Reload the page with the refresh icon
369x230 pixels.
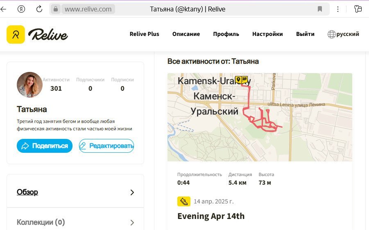[x=39, y=9]
